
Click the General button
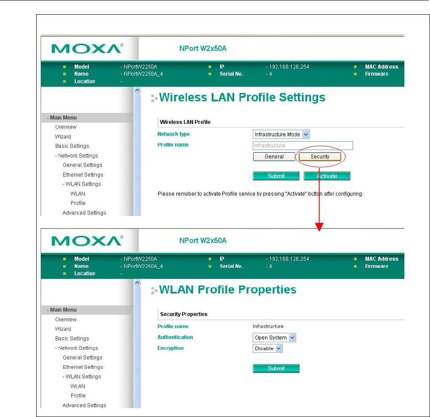(274, 157)
